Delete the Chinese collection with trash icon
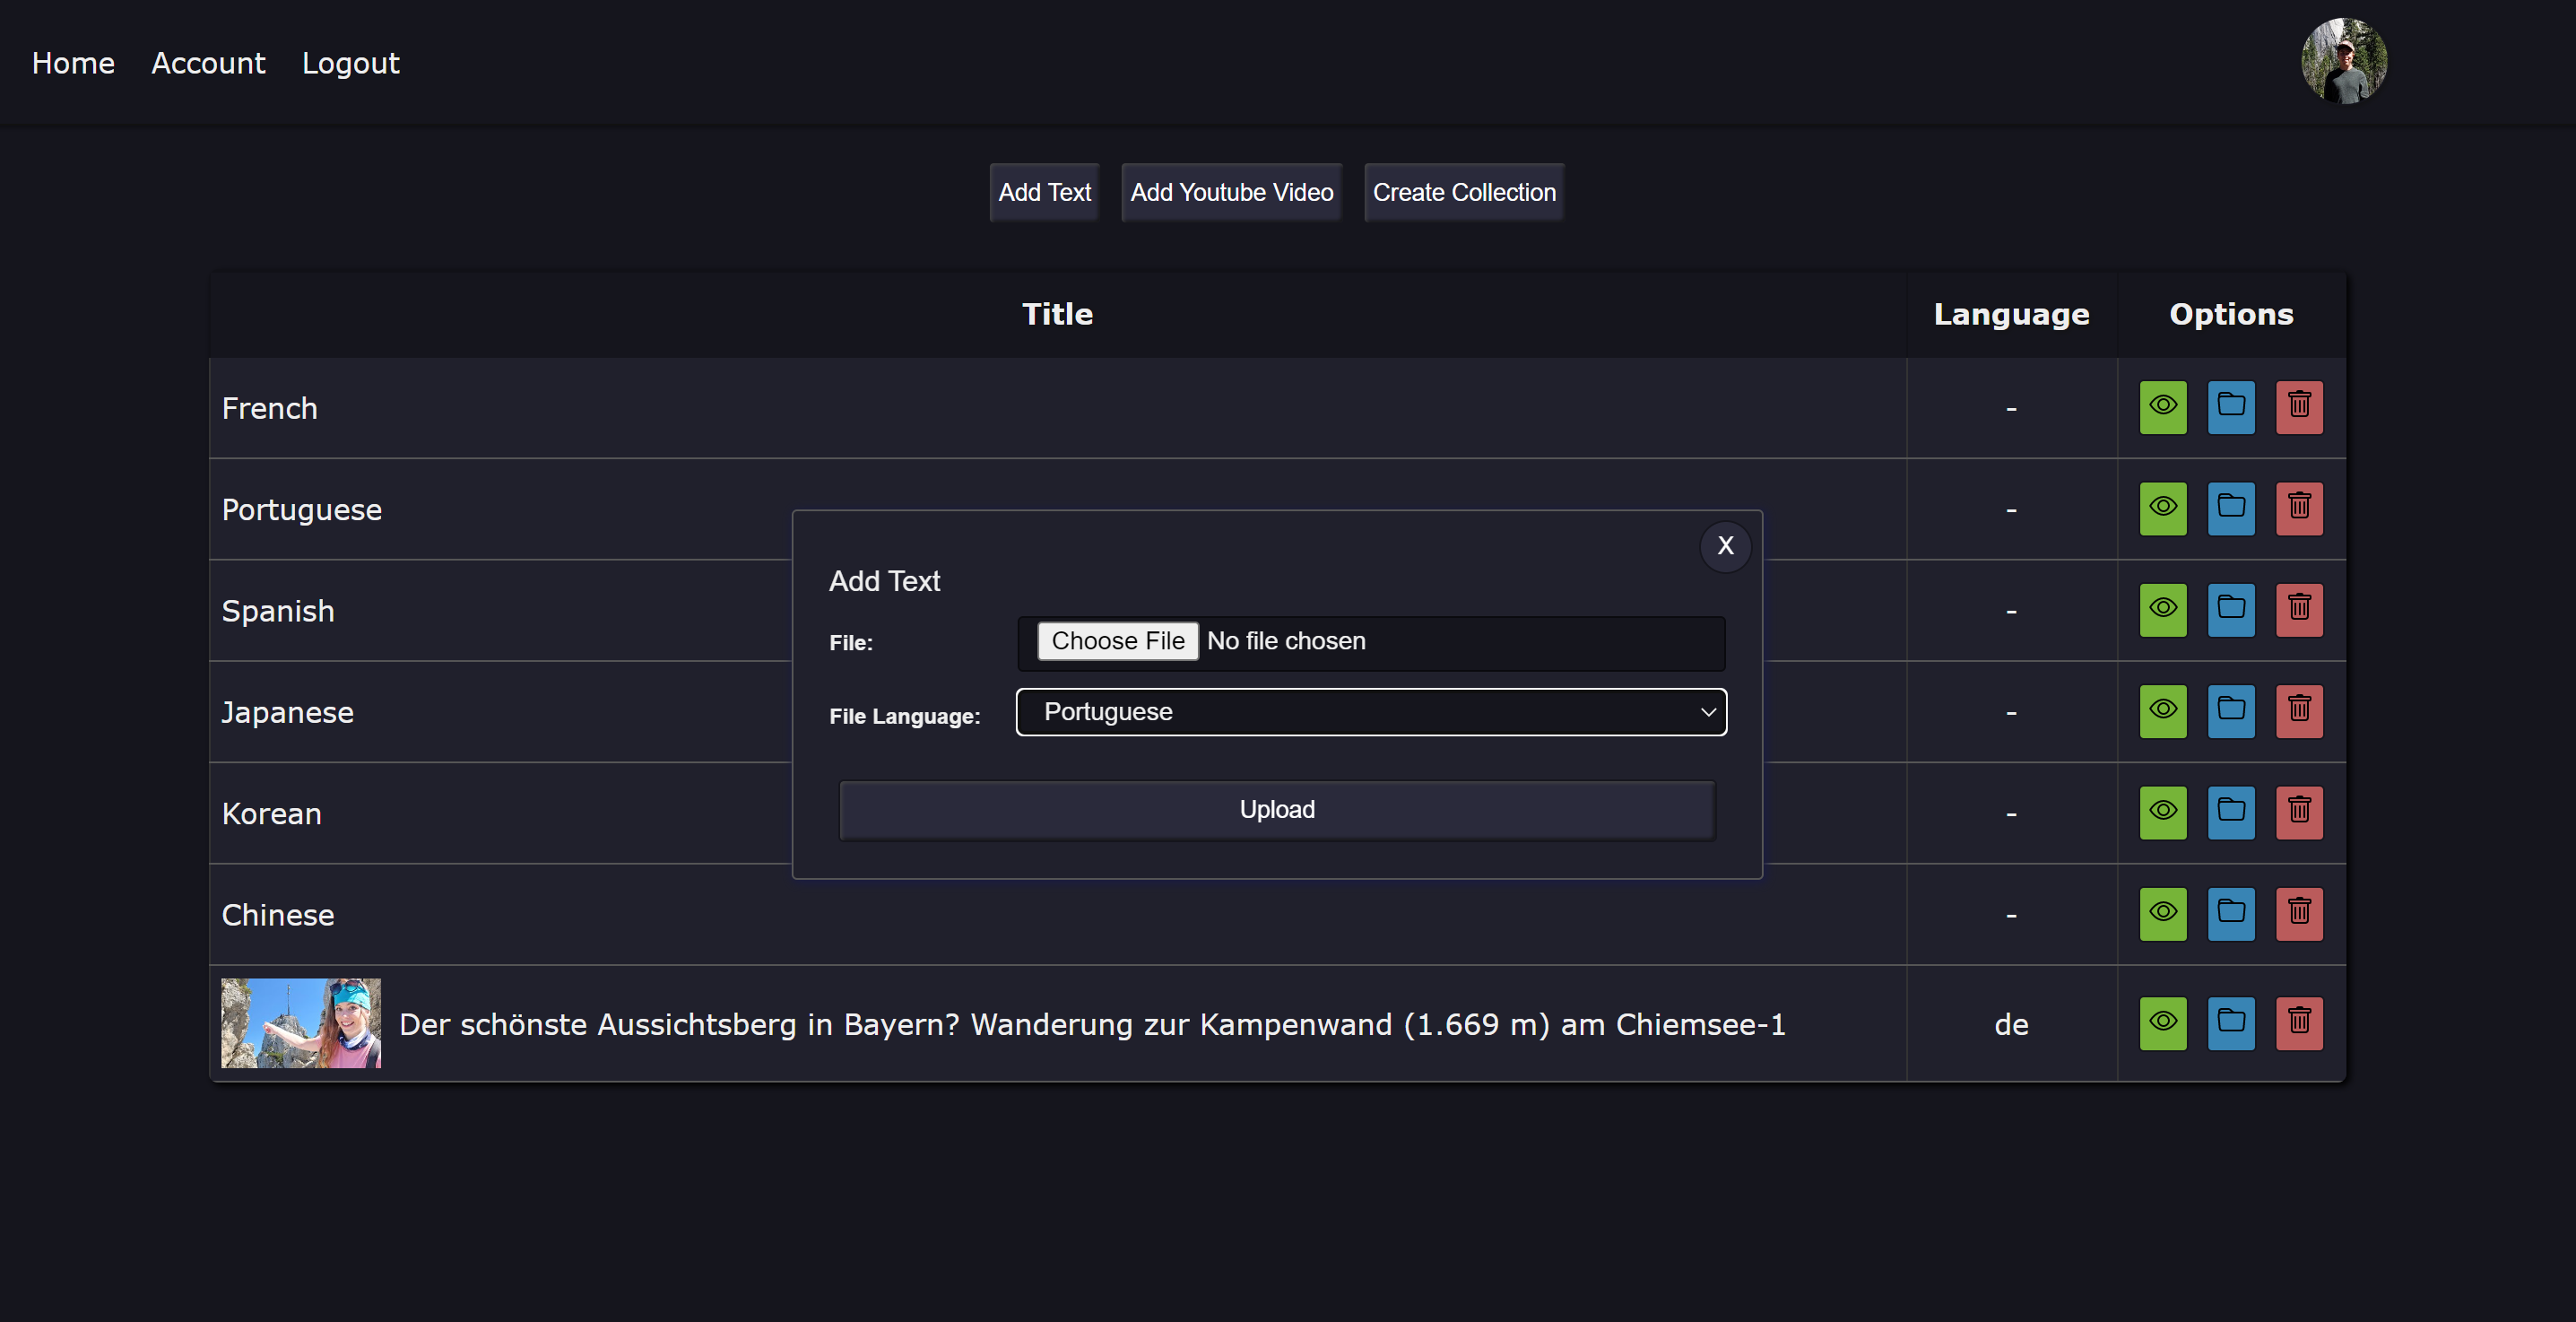 click(2299, 914)
